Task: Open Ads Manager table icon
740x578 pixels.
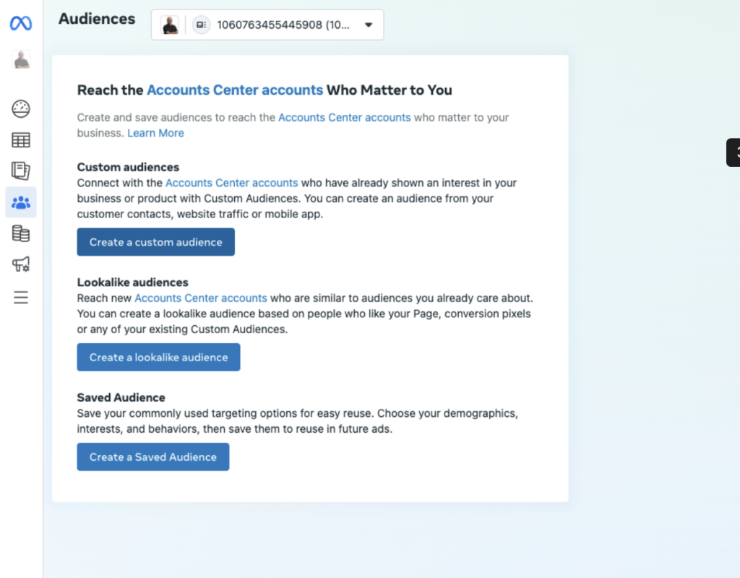Action: click(21, 140)
